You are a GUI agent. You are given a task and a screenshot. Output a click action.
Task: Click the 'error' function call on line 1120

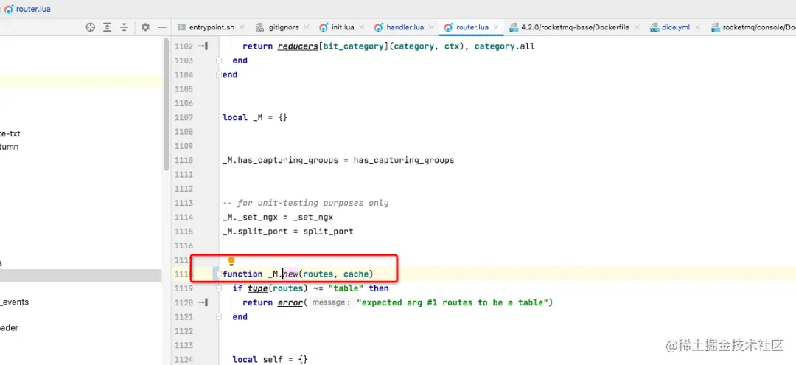[290, 302]
